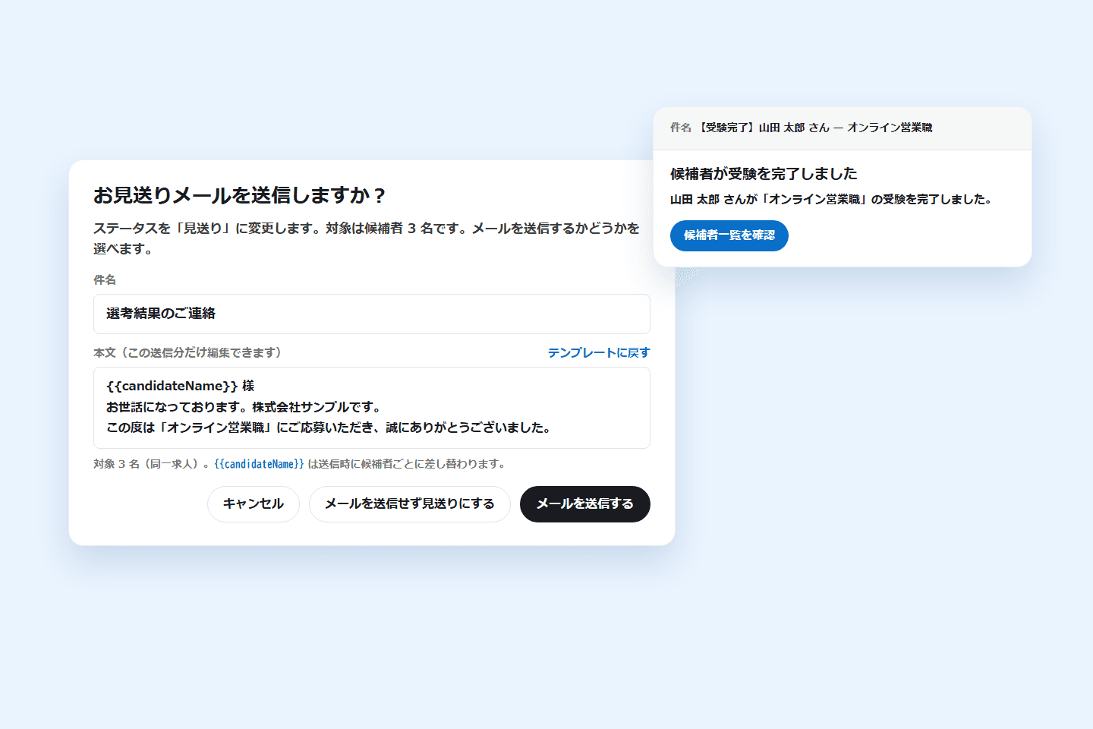Screen dimensions: 1093x729
Task: Click the 件名 label above the subject field
Action: pyautogui.click(x=105, y=280)
